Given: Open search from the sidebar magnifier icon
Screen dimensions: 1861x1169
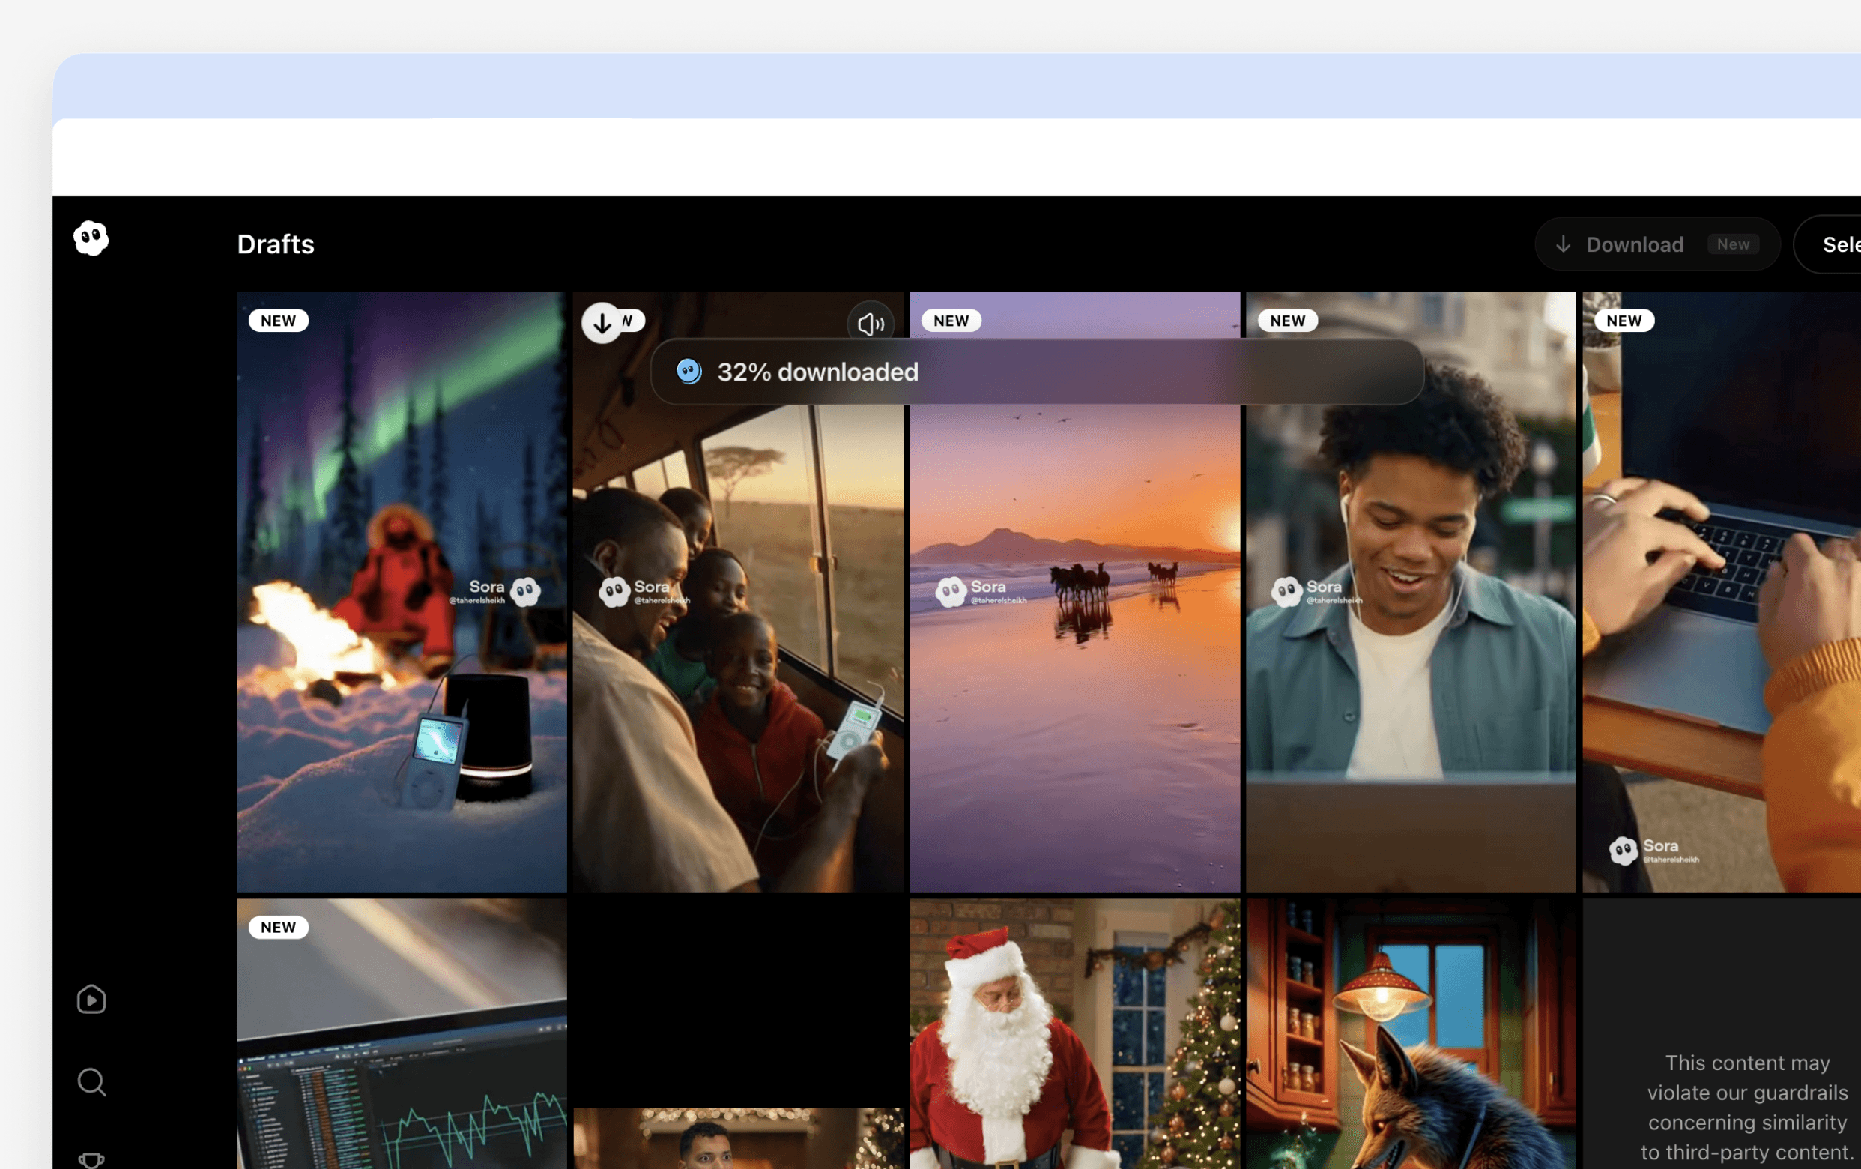Looking at the screenshot, I should pos(91,1081).
